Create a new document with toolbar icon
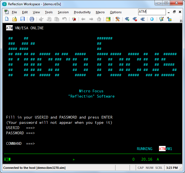The height and width of the screenshot is (173, 185). coord(7,19)
